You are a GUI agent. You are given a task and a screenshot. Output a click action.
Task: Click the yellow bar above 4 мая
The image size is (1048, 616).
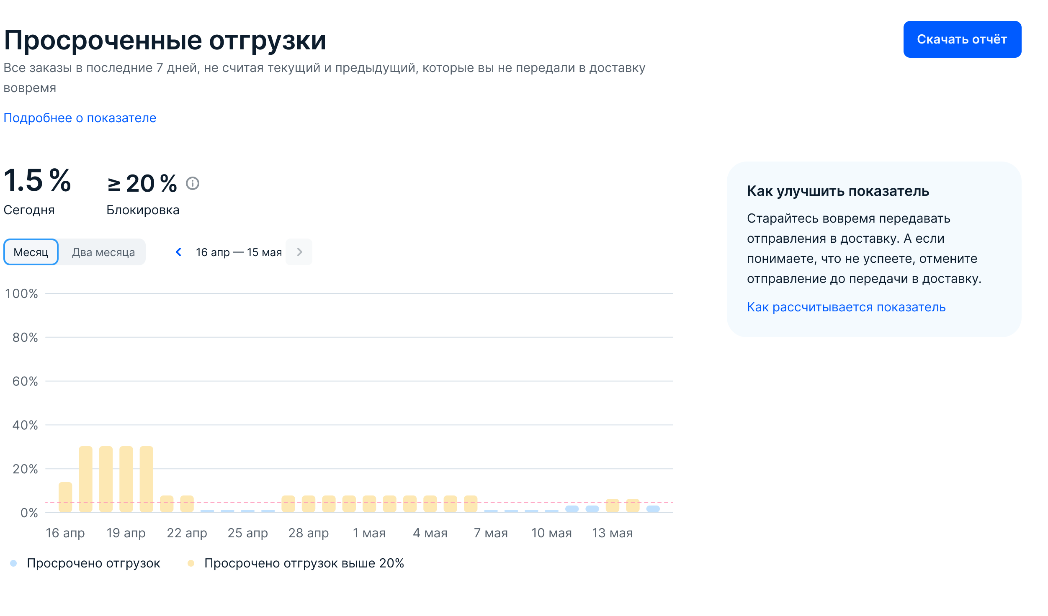(430, 503)
